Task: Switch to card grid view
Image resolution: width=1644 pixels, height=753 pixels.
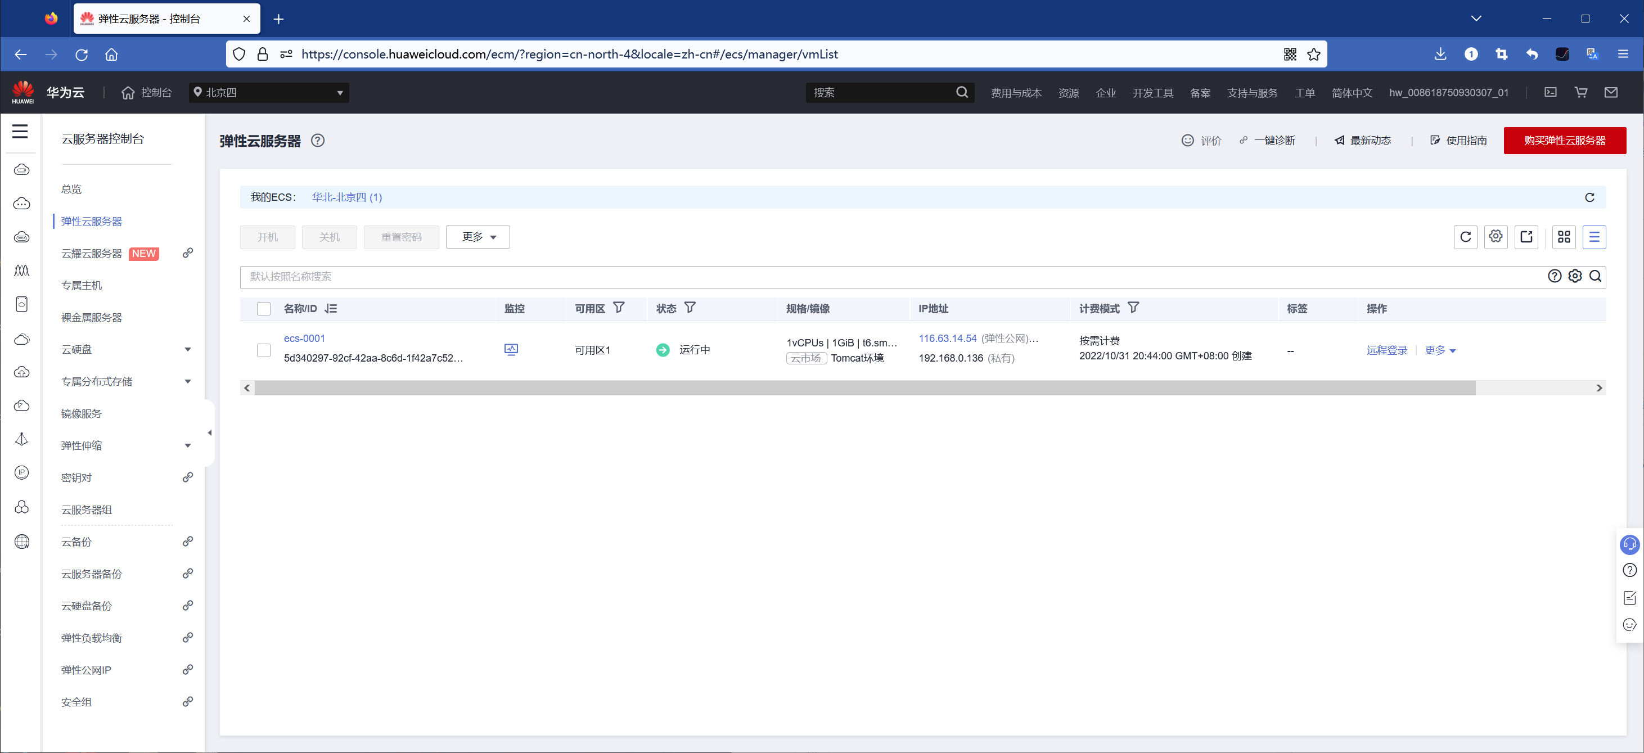Action: 1564,237
